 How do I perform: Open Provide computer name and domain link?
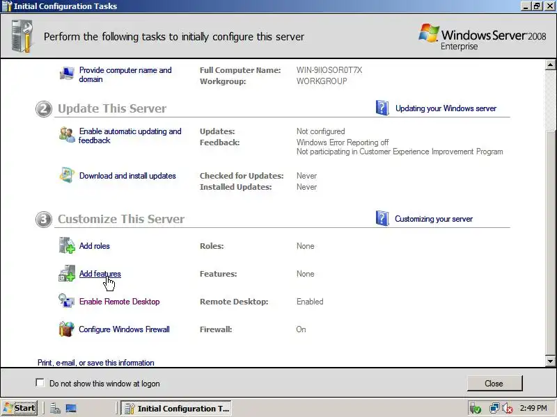(x=125, y=74)
